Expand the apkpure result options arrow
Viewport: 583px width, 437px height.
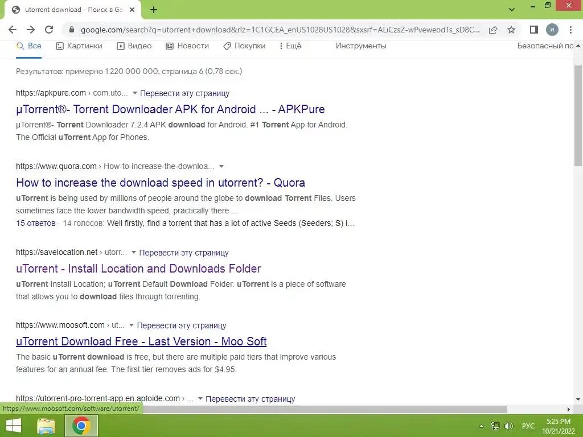coord(134,93)
